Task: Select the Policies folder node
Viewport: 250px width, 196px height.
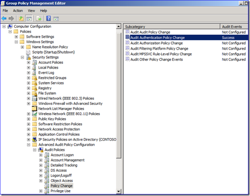Action: click(25, 32)
